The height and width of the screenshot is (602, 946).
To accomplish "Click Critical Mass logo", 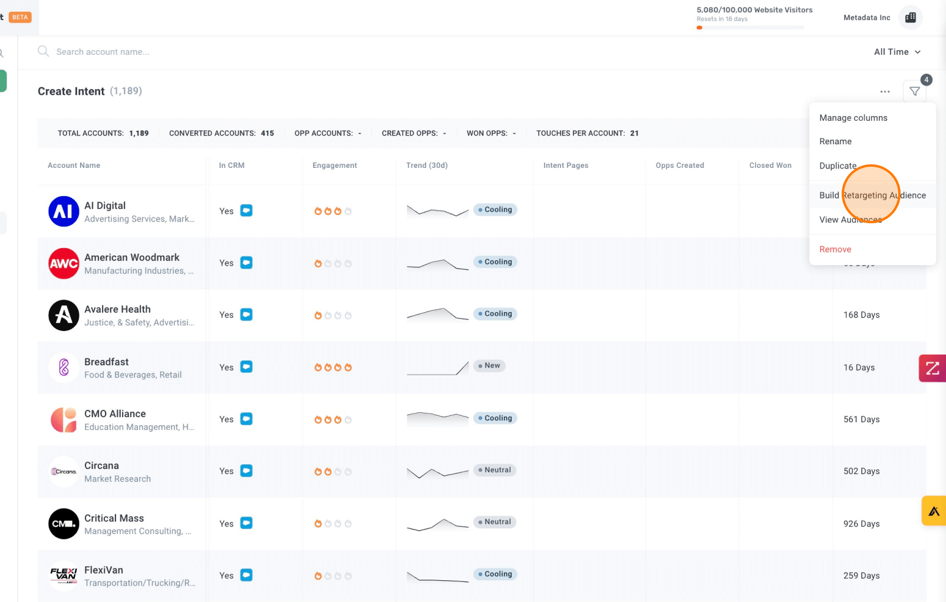I will tap(64, 524).
